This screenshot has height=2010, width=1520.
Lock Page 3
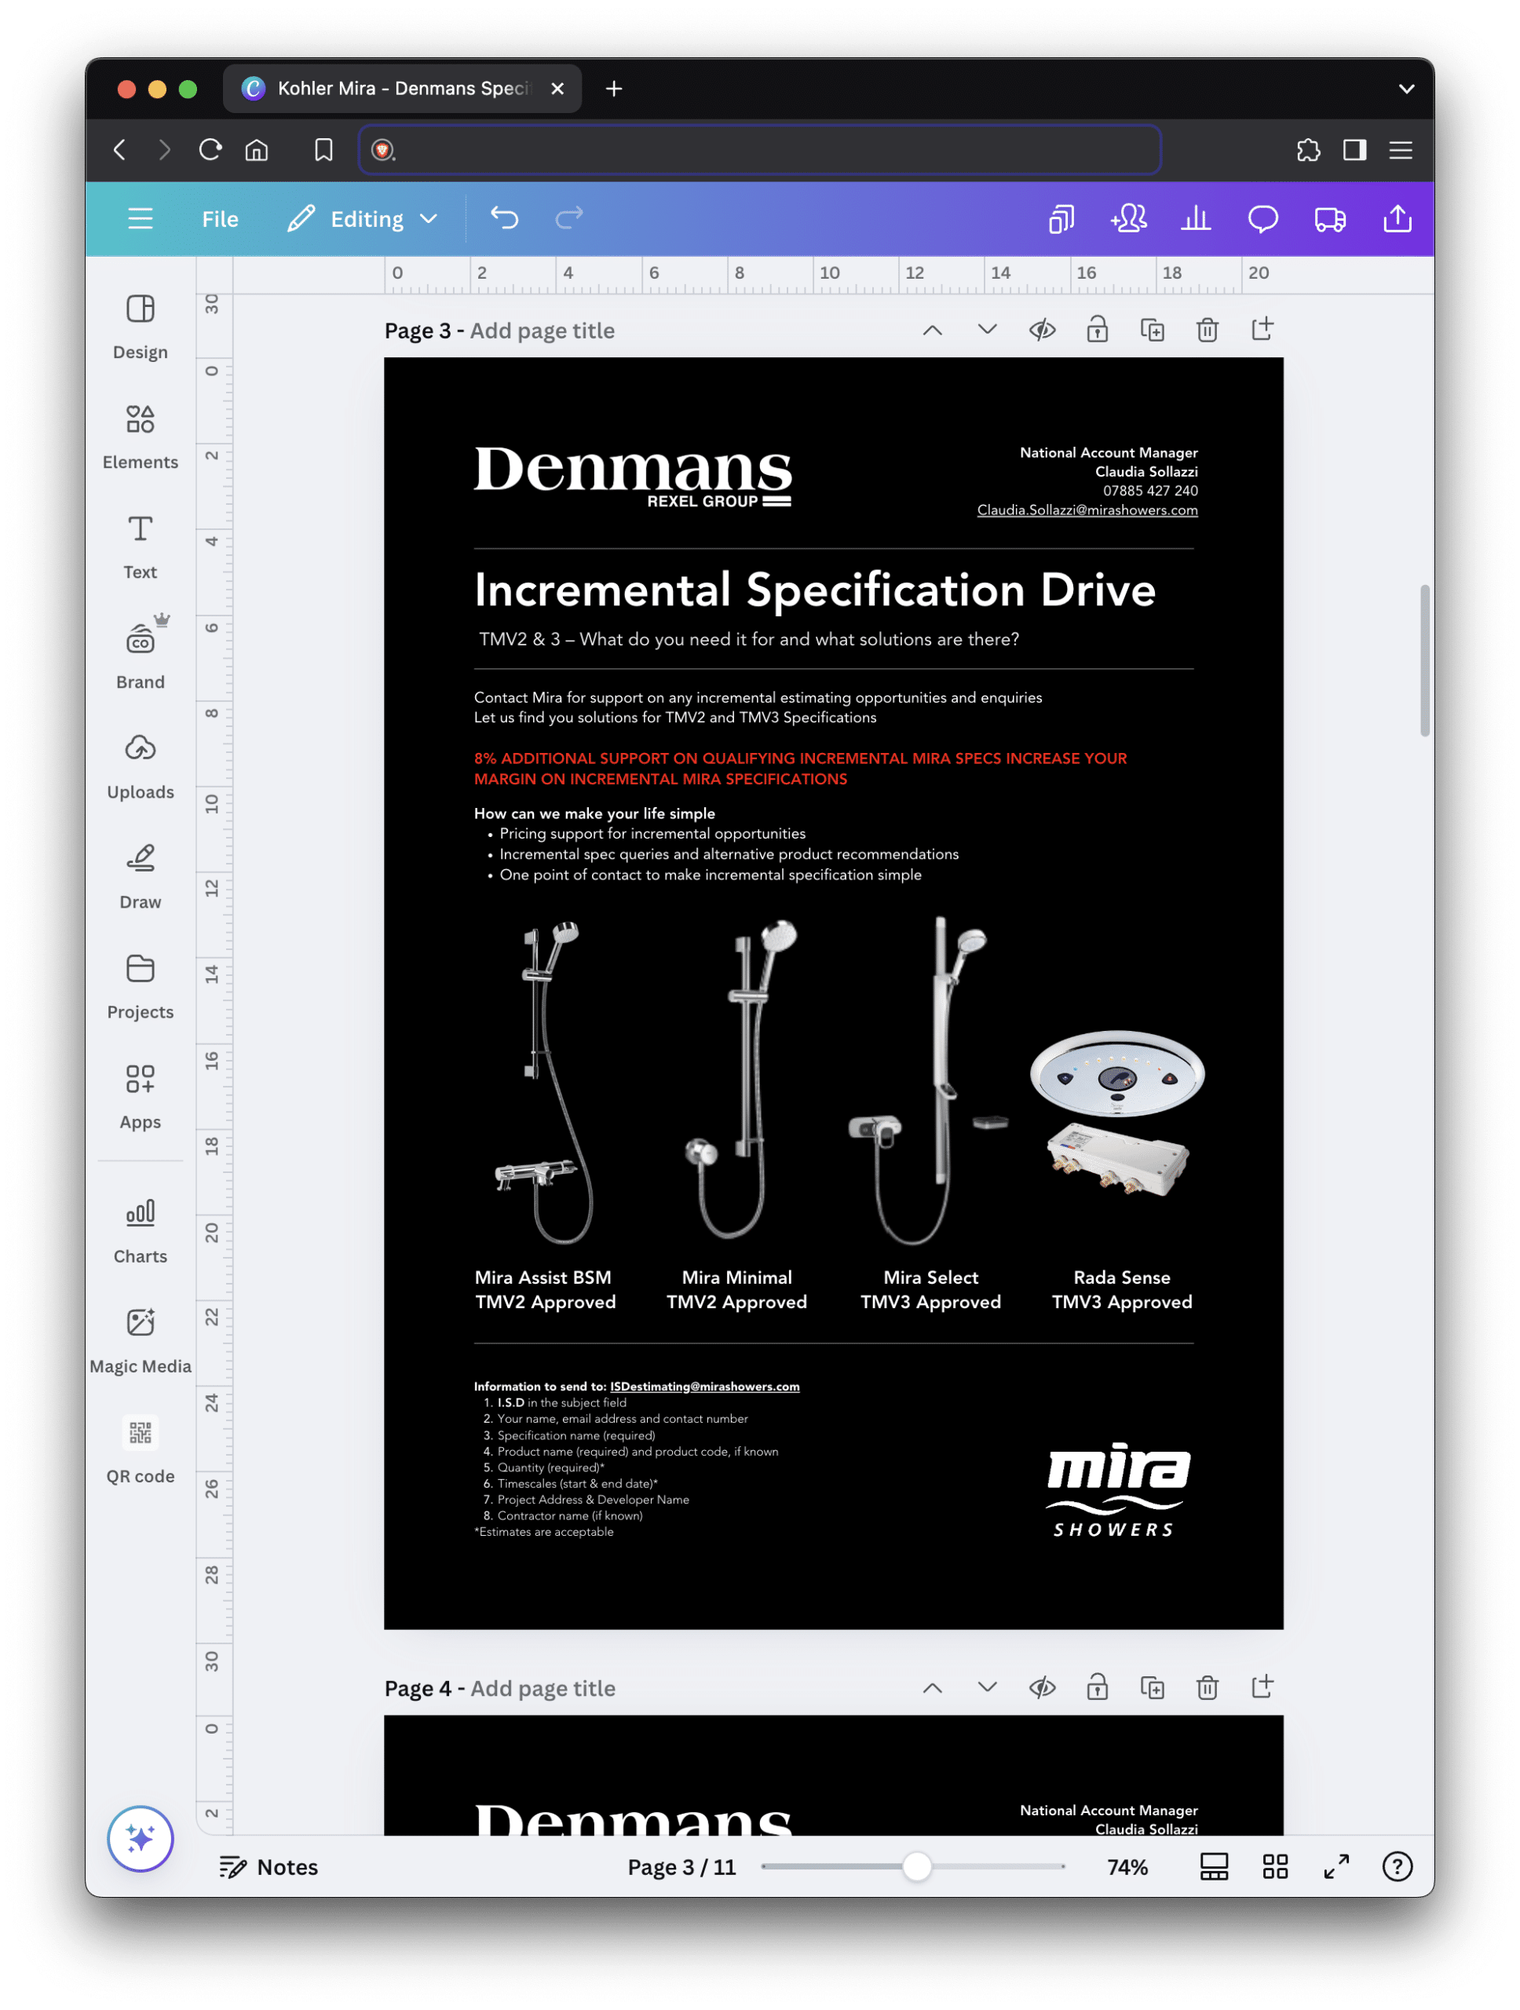1097,330
